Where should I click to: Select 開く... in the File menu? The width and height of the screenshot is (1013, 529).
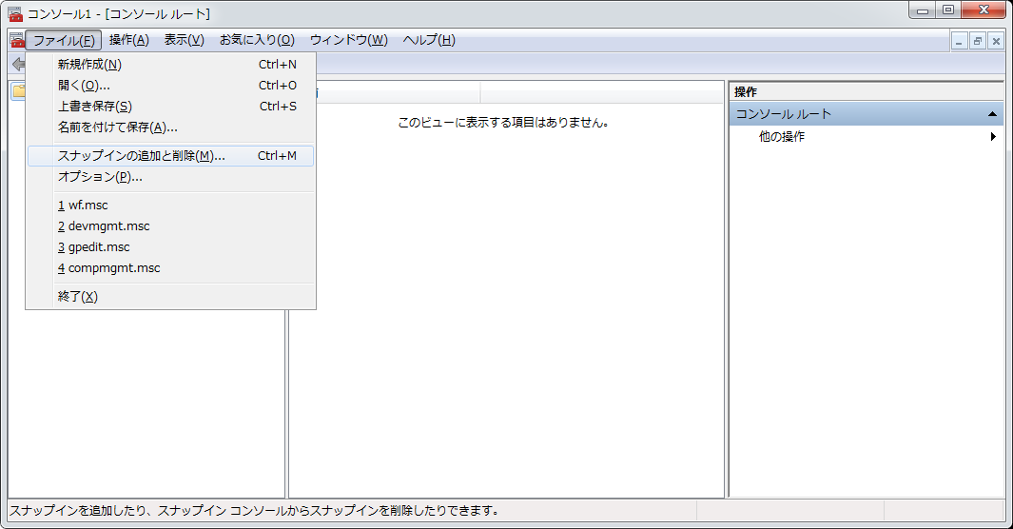(x=84, y=86)
